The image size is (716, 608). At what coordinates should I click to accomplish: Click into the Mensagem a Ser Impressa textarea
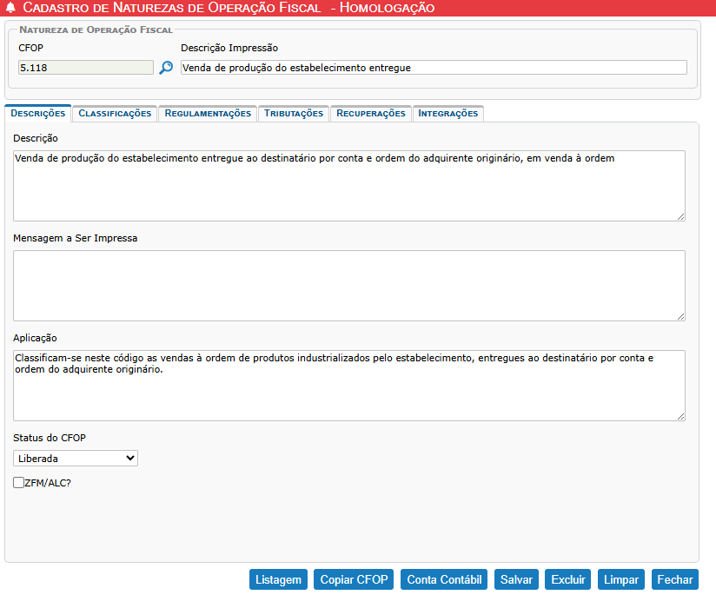[x=348, y=286]
